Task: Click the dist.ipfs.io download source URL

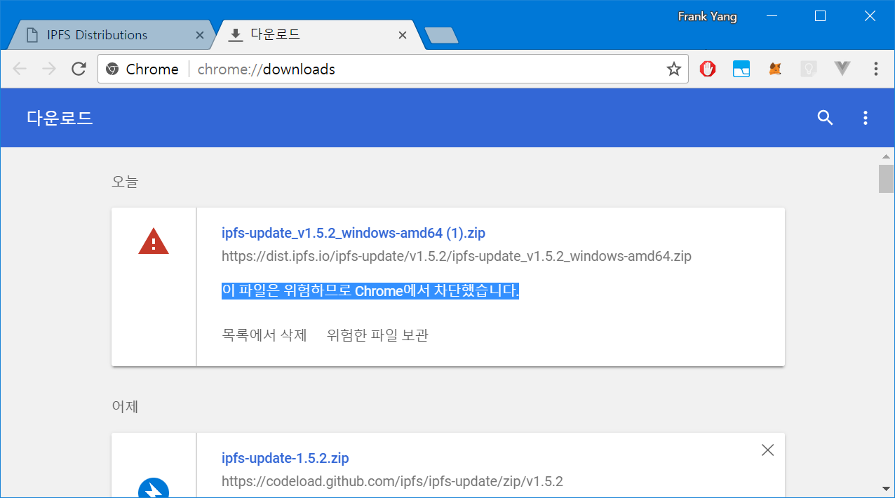Action: click(x=457, y=256)
